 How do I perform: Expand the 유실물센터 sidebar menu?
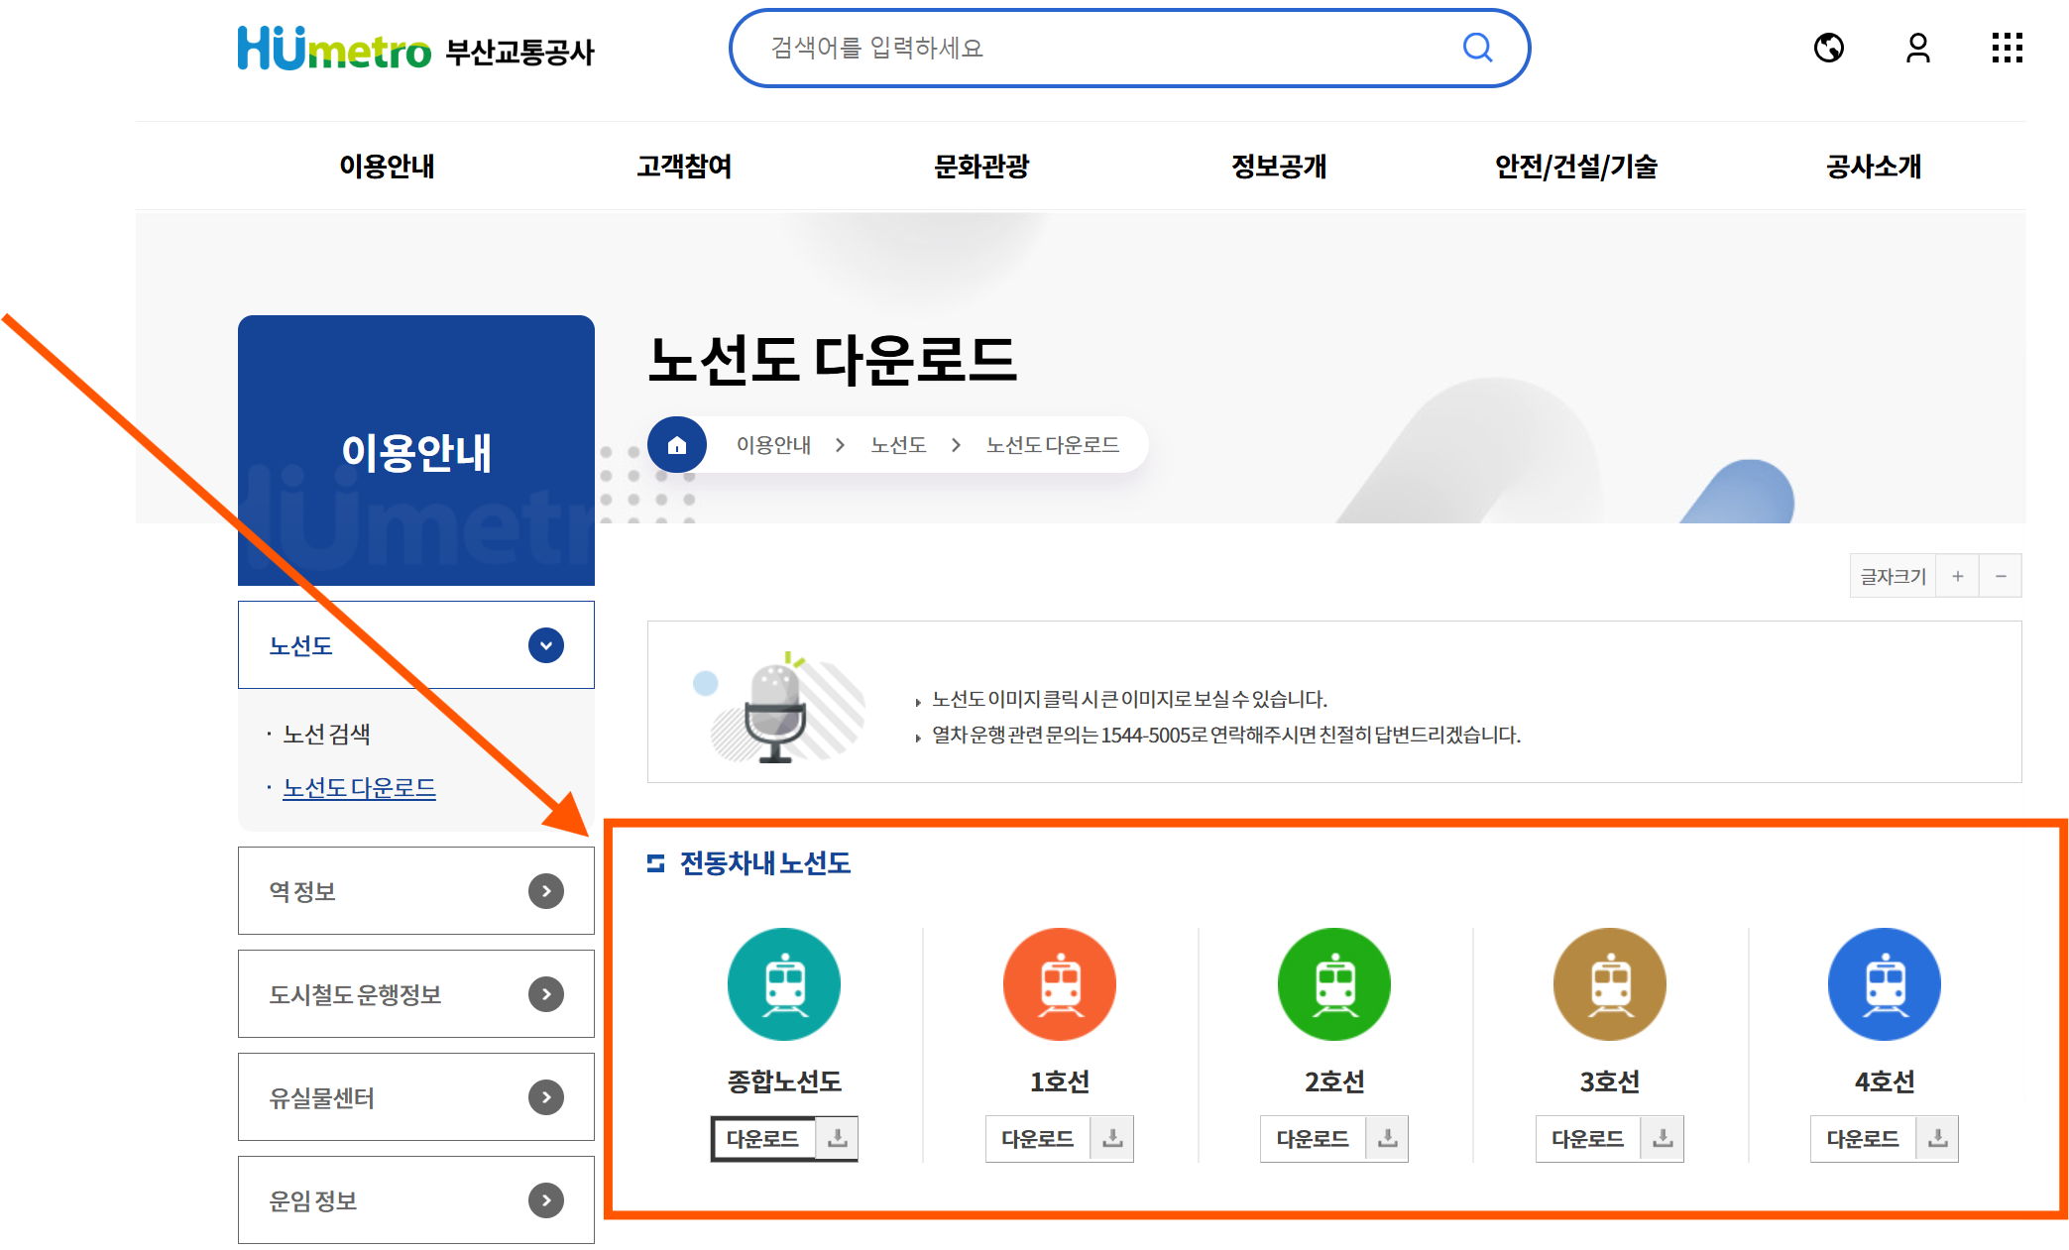546,1097
